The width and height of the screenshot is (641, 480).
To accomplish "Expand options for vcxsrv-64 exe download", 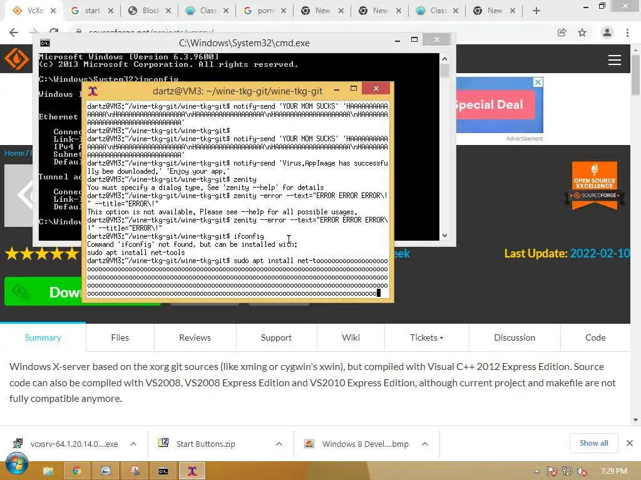I will (x=133, y=444).
